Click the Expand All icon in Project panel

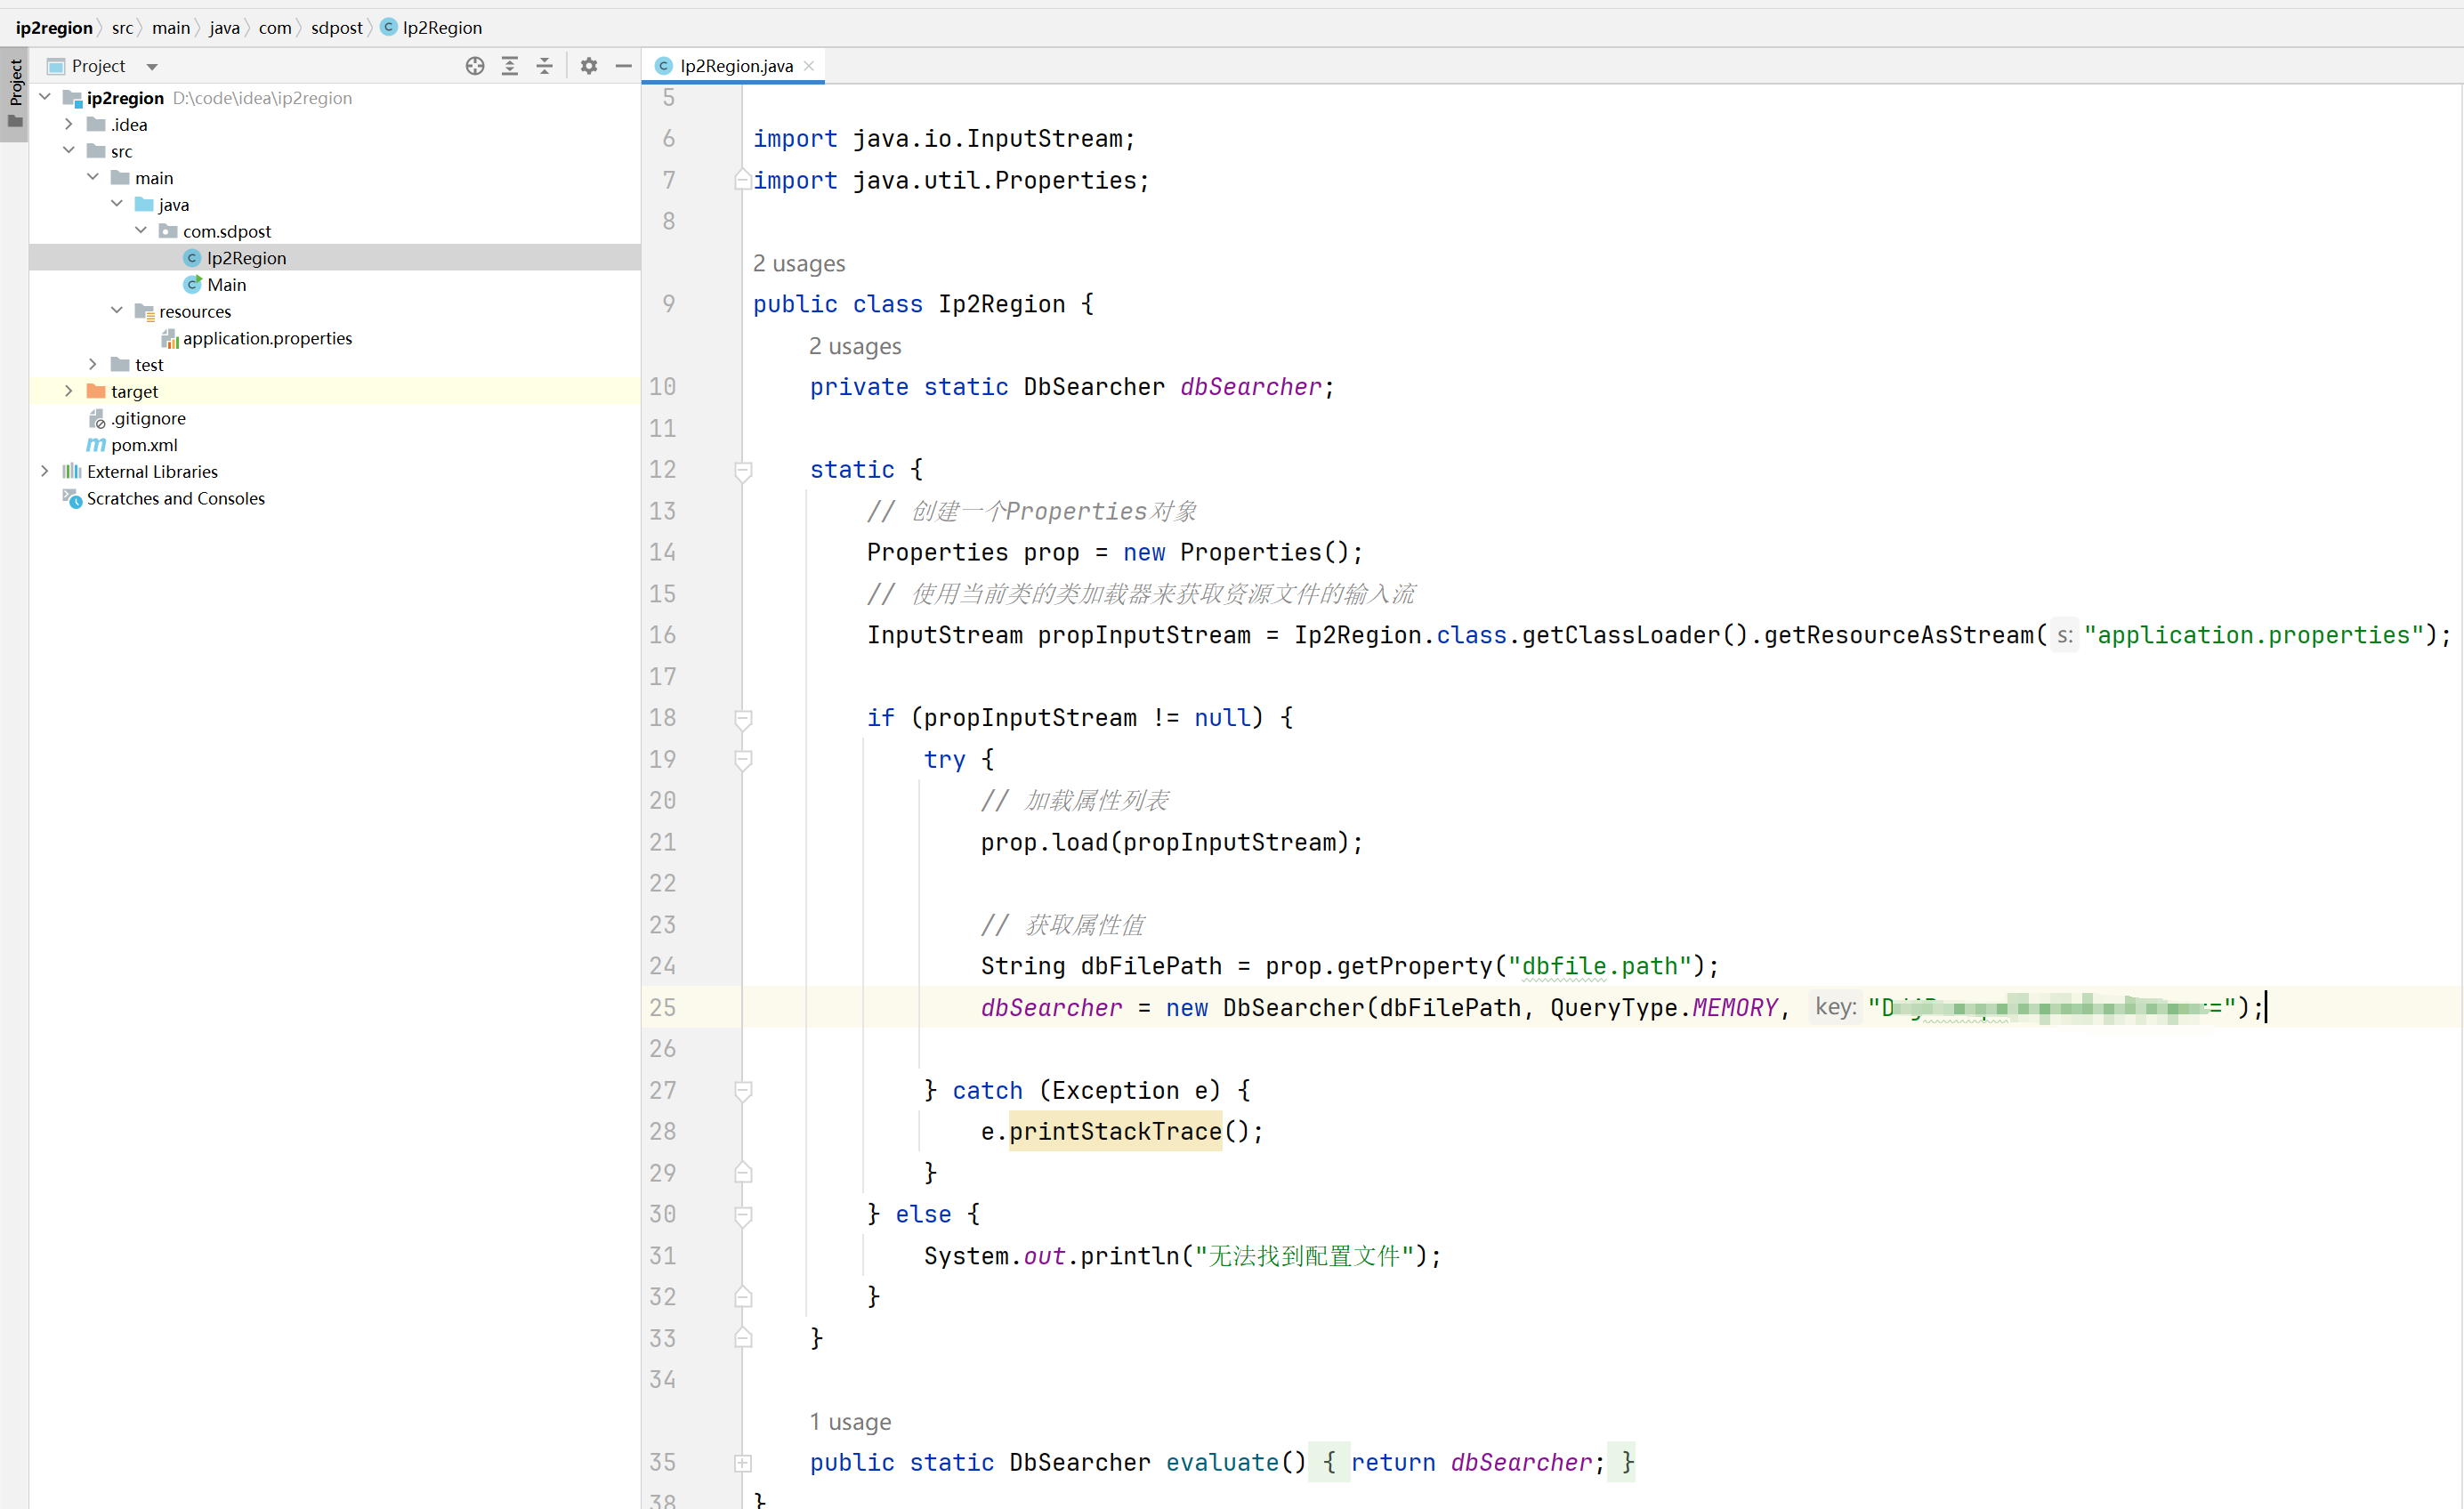(510, 66)
